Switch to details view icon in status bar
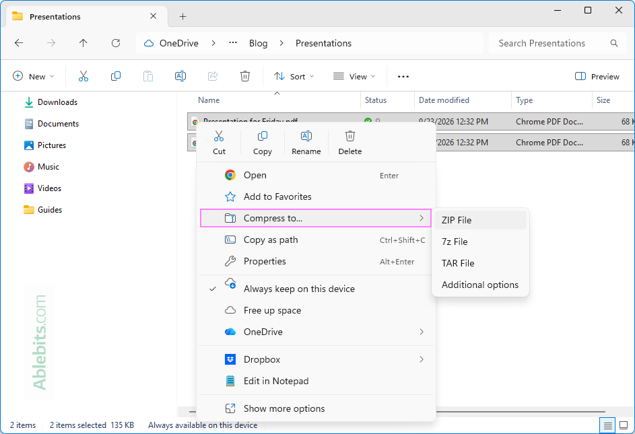This screenshot has width=635, height=434. coord(607,425)
